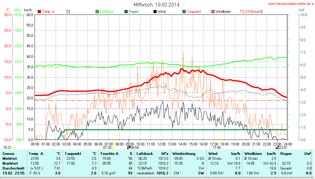This screenshot has width=315, height=179.
Task: Click the current pressure value 1016.2
Action: coord(162,173)
